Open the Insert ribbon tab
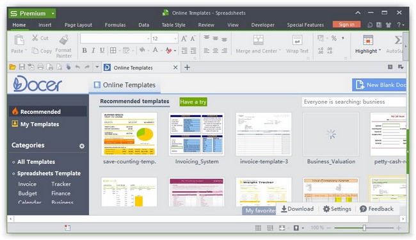 [x=45, y=25]
